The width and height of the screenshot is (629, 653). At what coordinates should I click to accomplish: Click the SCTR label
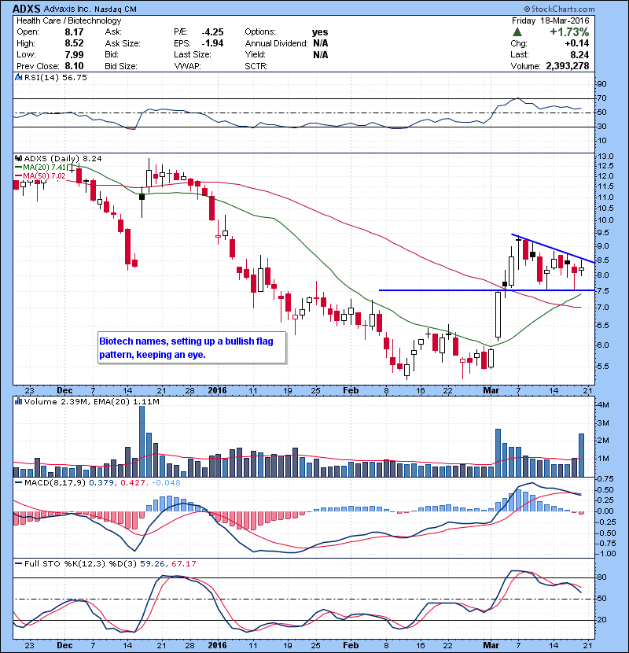tap(256, 66)
